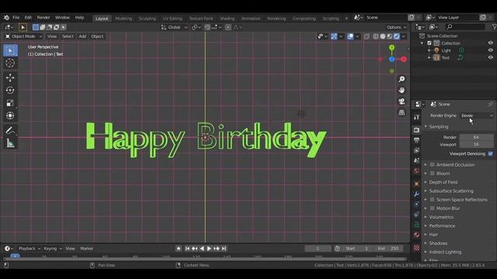Image resolution: width=497 pixels, height=279 pixels.
Task: Open the Material properties tab
Action: [x=416, y=235]
